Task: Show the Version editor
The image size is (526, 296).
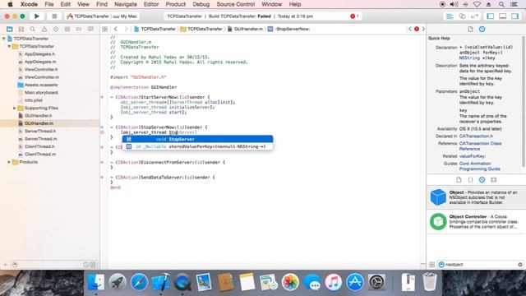Action: pos(475,16)
